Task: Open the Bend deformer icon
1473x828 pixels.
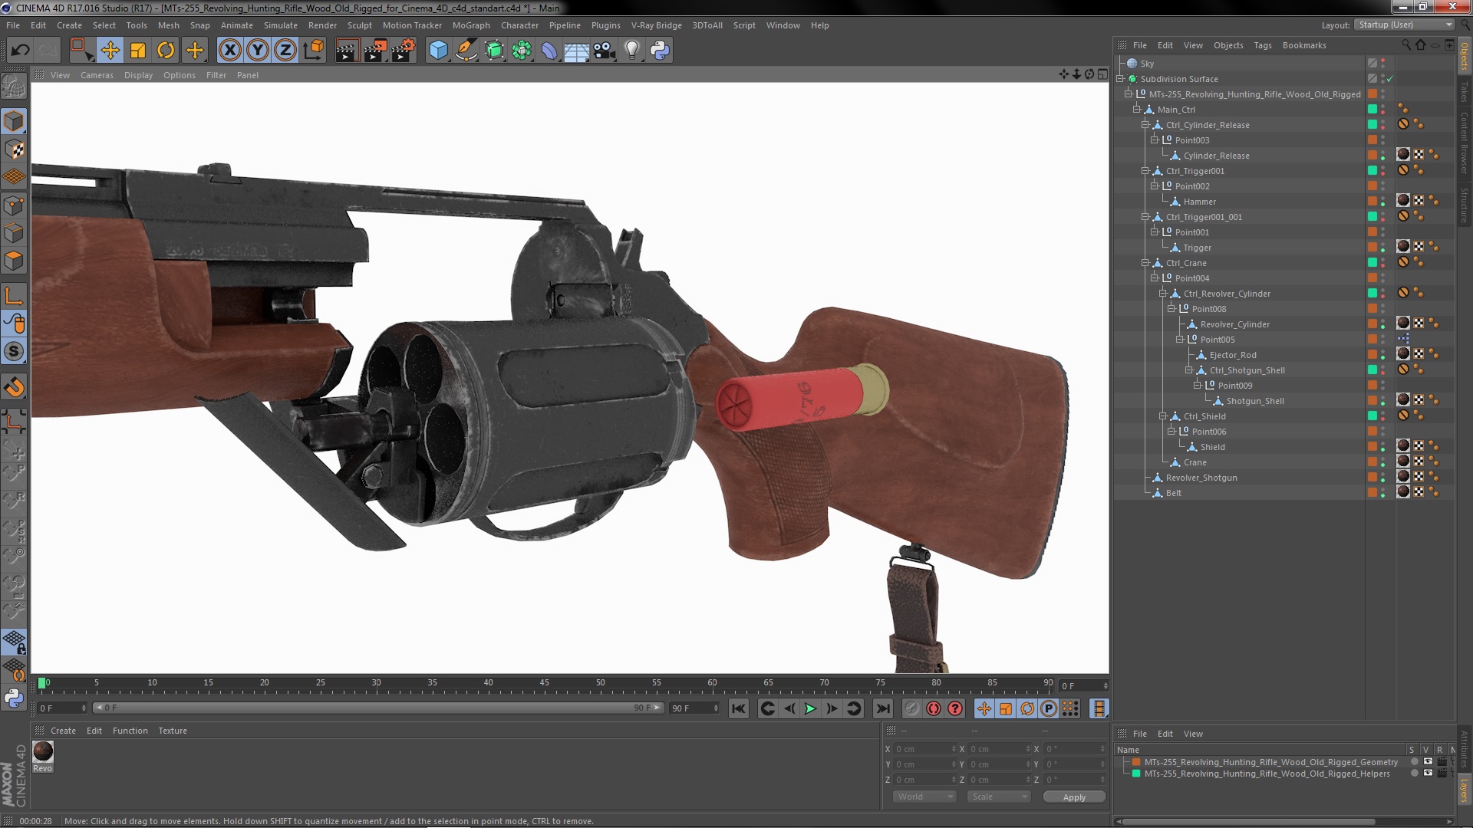Action: [549, 51]
